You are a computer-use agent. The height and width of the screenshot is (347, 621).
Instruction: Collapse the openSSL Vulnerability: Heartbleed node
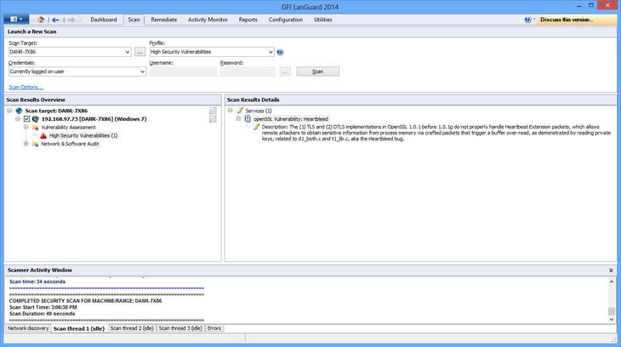point(238,118)
